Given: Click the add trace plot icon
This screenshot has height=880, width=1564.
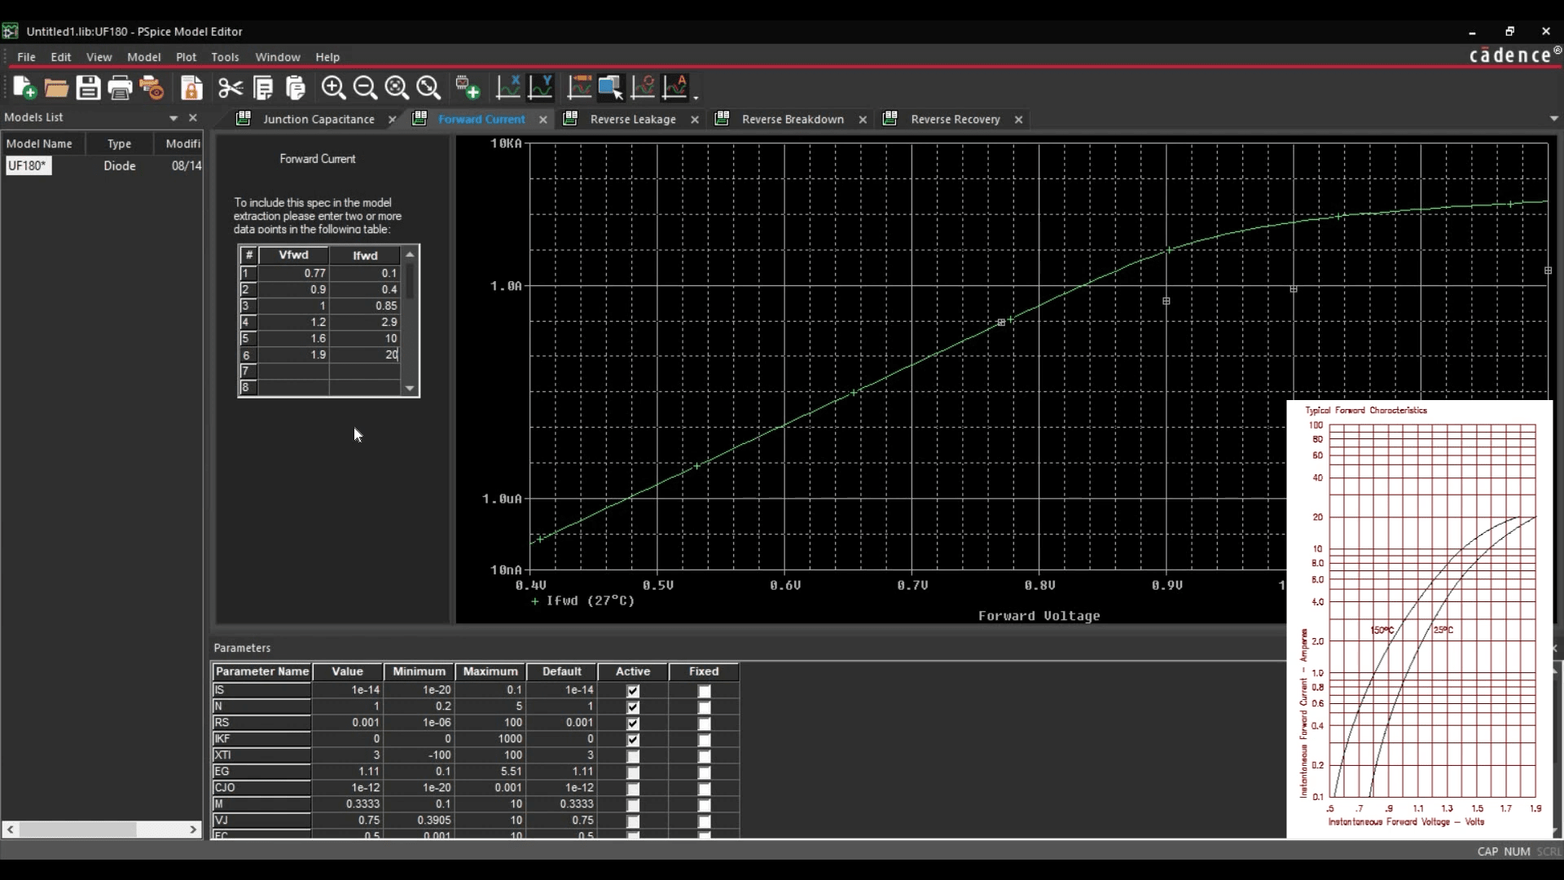Looking at the screenshot, I should [x=579, y=87].
